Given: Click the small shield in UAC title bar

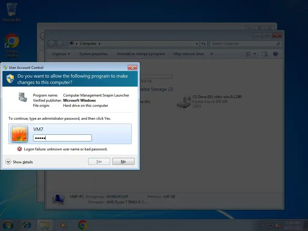Looking at the screenshot, I should pos(5,68).
